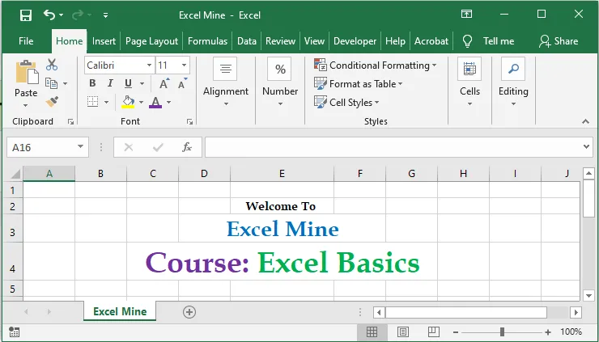
Task: Open the Alignment group button
Action: click(x=226, y=82)
